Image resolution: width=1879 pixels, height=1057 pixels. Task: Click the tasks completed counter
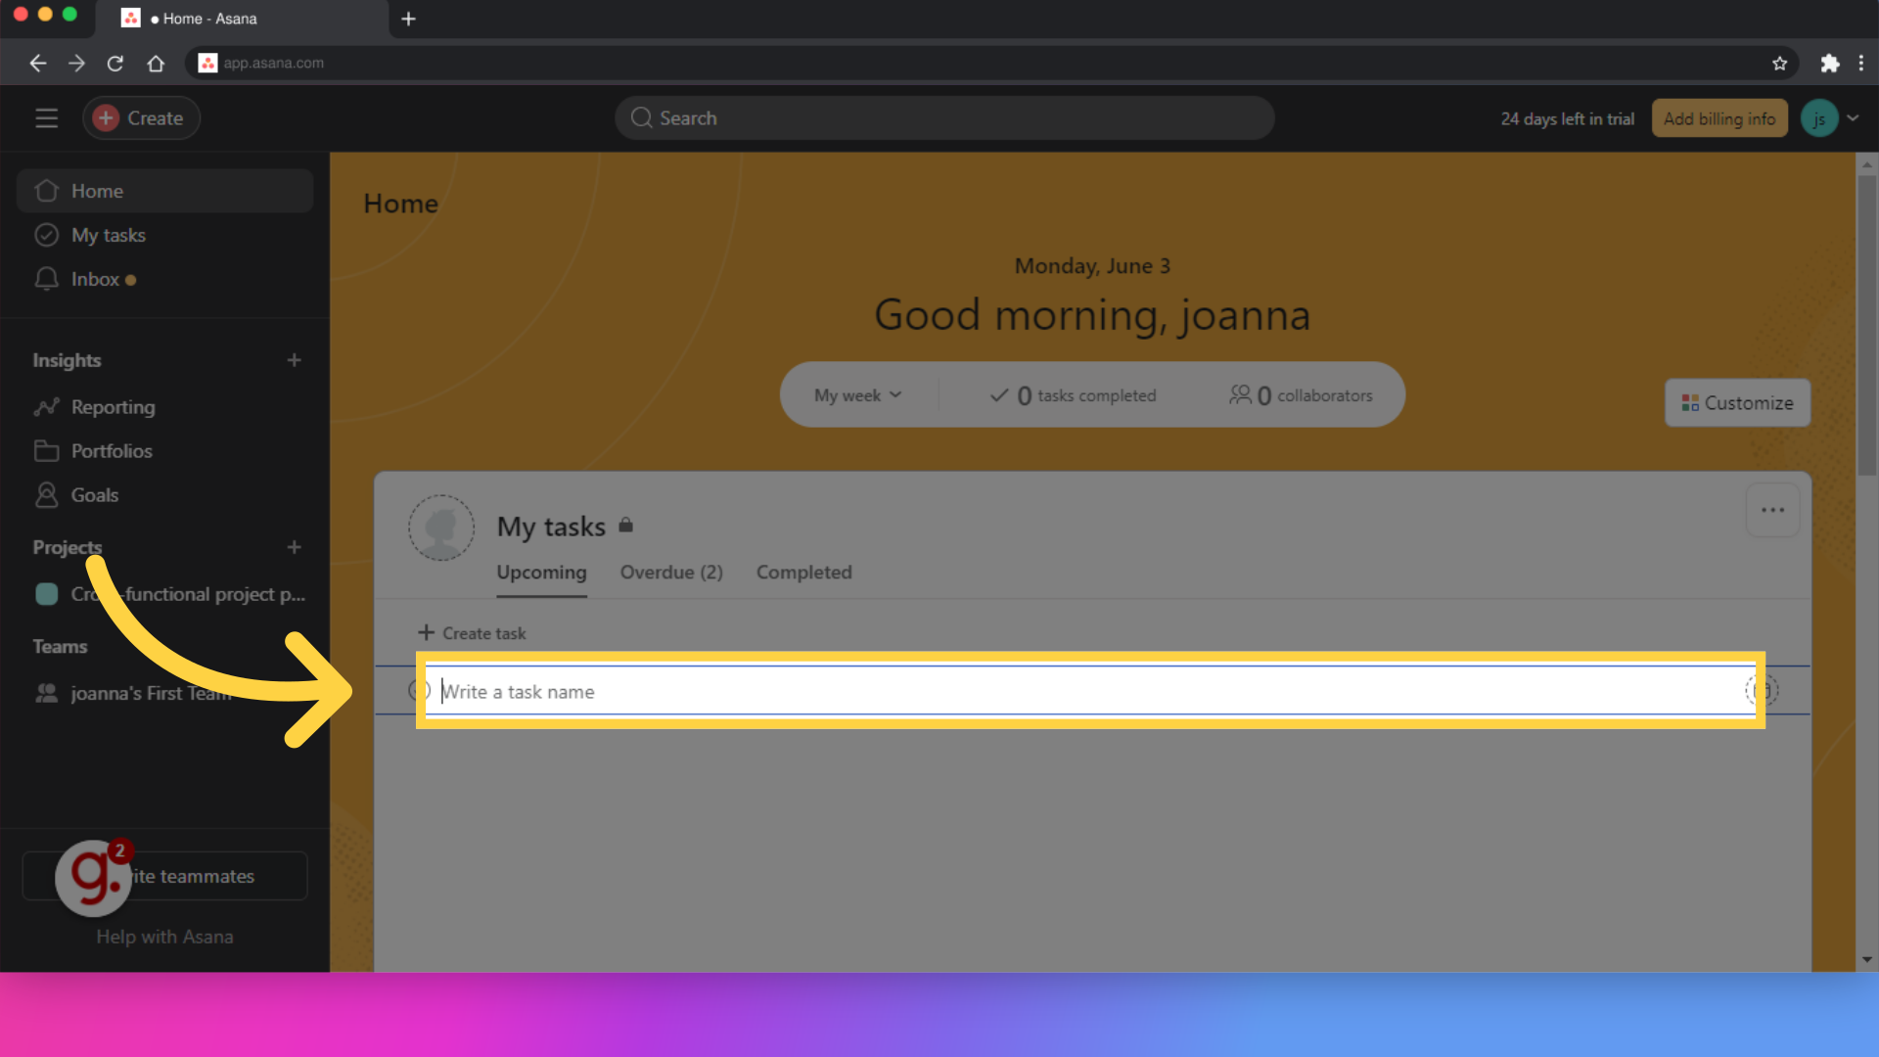(1073, 395)
